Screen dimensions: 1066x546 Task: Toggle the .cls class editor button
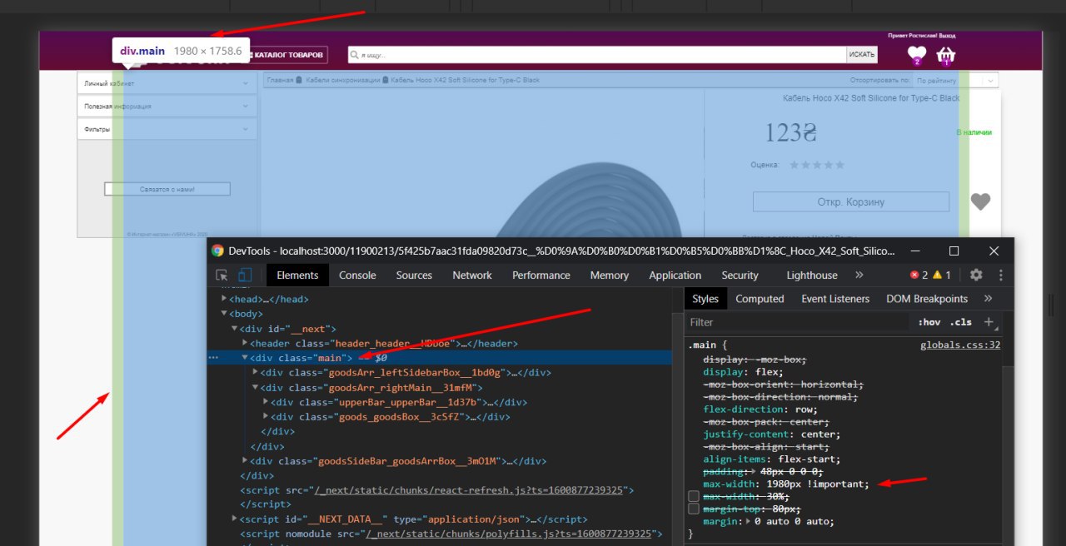(x=962, y=322)
